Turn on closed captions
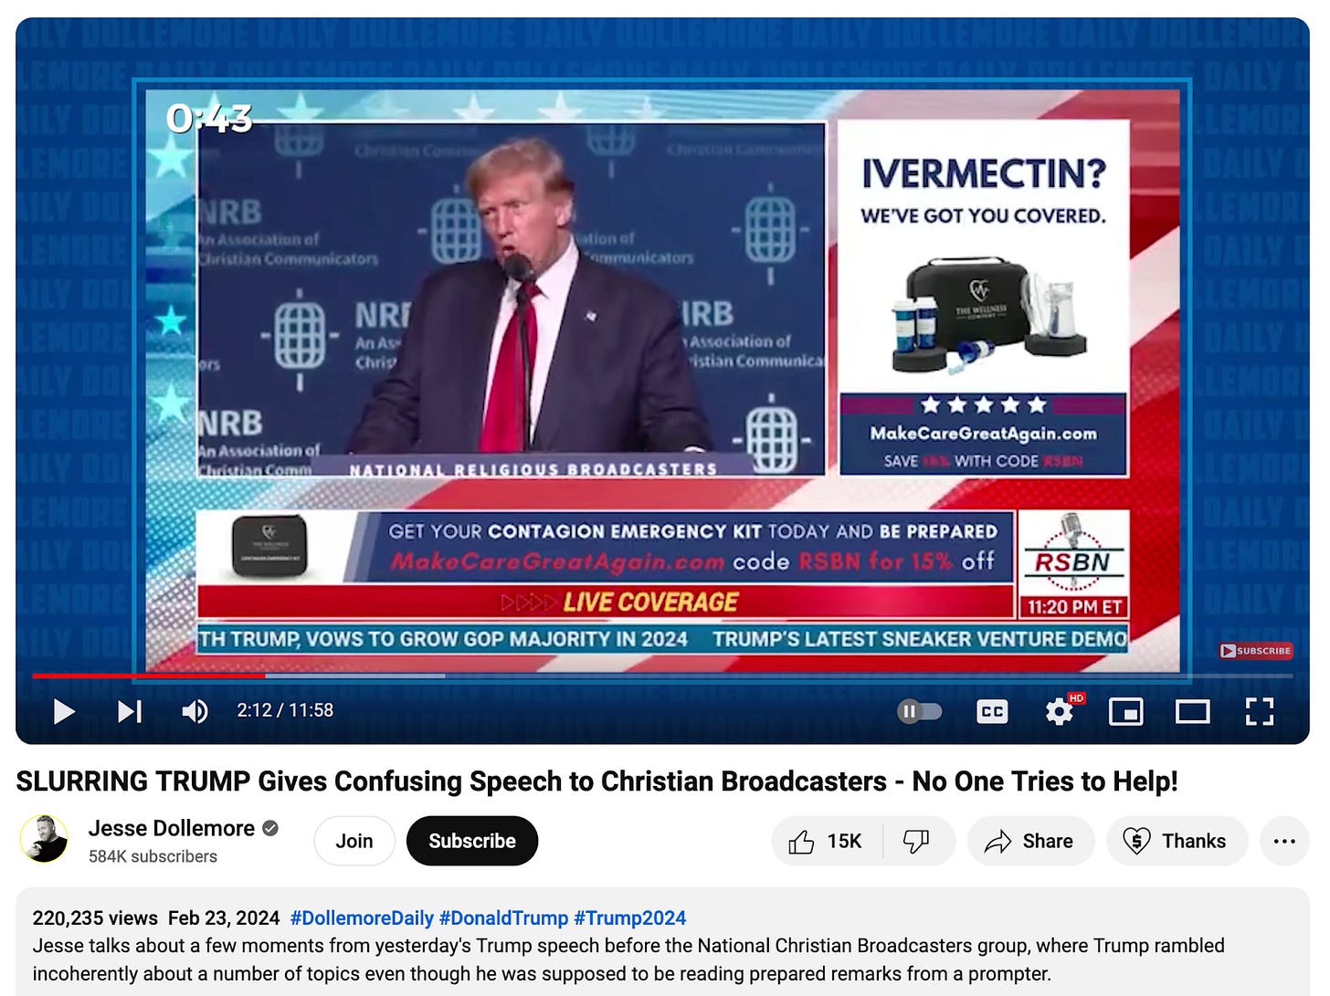The image size is (1330, 996). (x=992, y=711)
